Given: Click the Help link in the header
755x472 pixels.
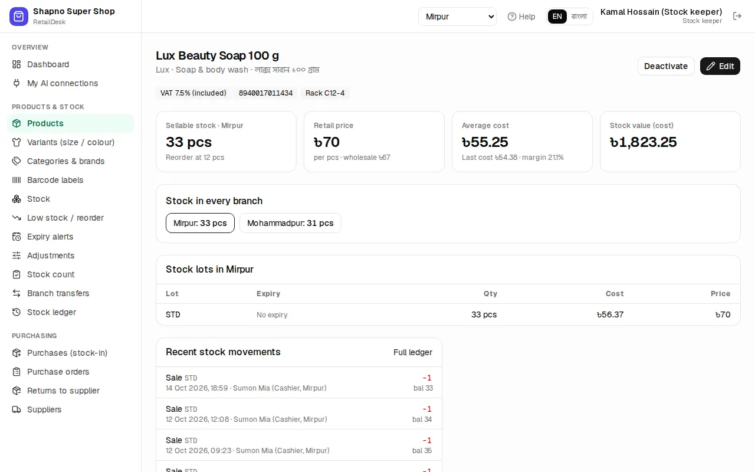Looking at the screenshot, I should tap(521, 17).
